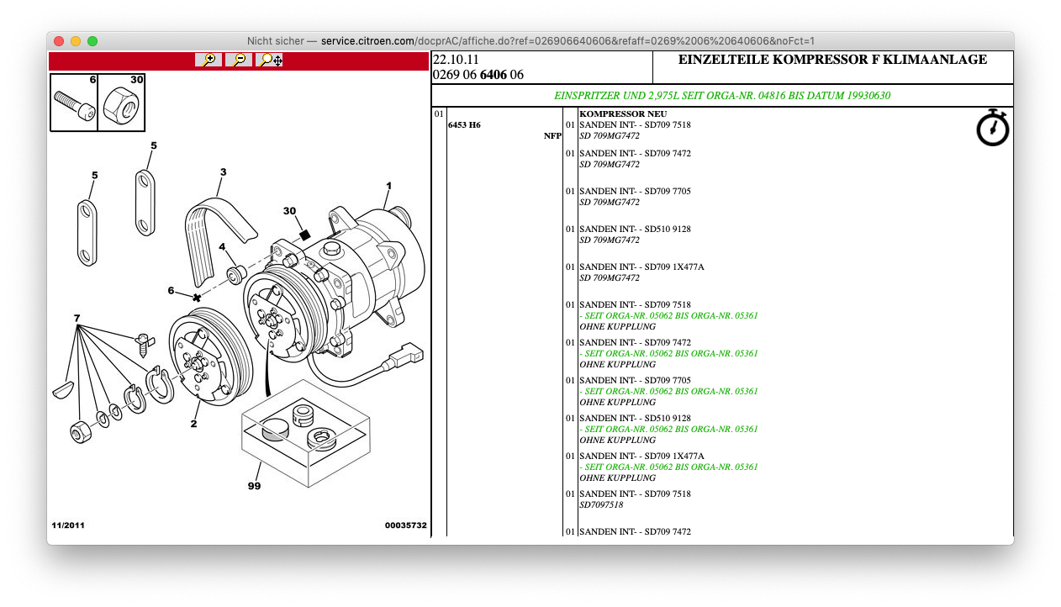The width and height of the screenshot is (1061, 607).
Task: Click the diagram number 00035732
Action: (406, 525)
